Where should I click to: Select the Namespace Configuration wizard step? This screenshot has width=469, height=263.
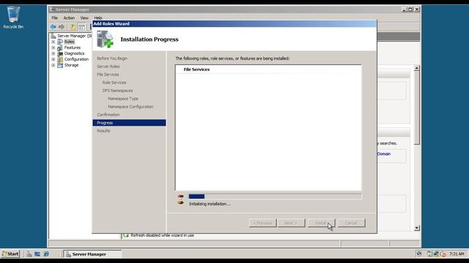point(130,107)
